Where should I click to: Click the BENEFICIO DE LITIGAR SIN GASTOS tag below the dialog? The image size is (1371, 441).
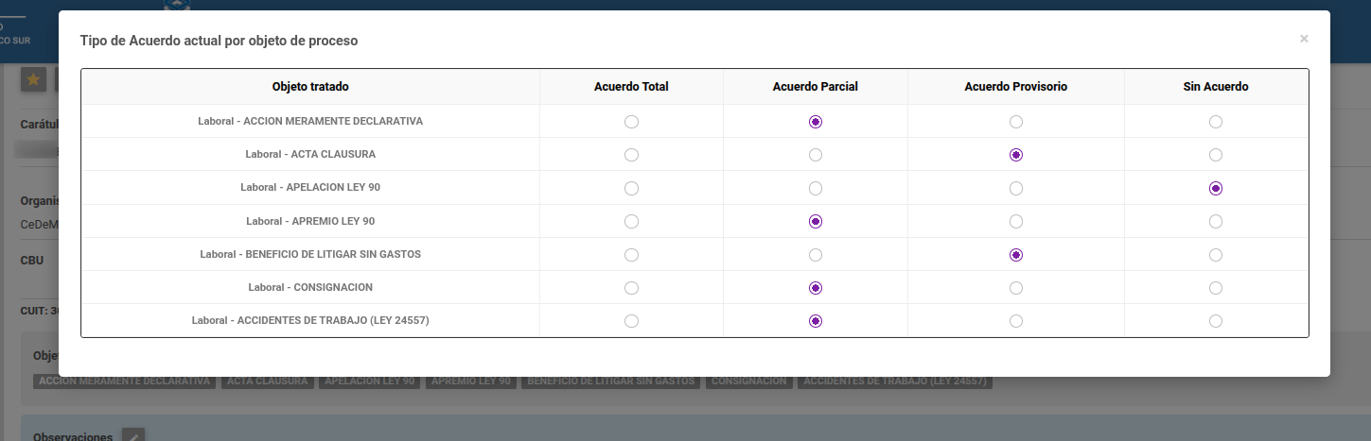click(x=610, y=382)
